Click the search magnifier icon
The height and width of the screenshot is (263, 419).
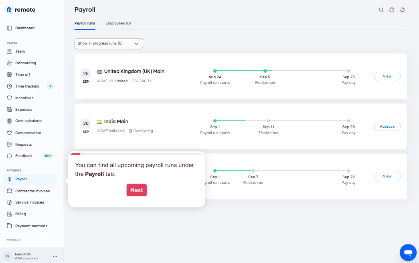click(x=381, y=10)
